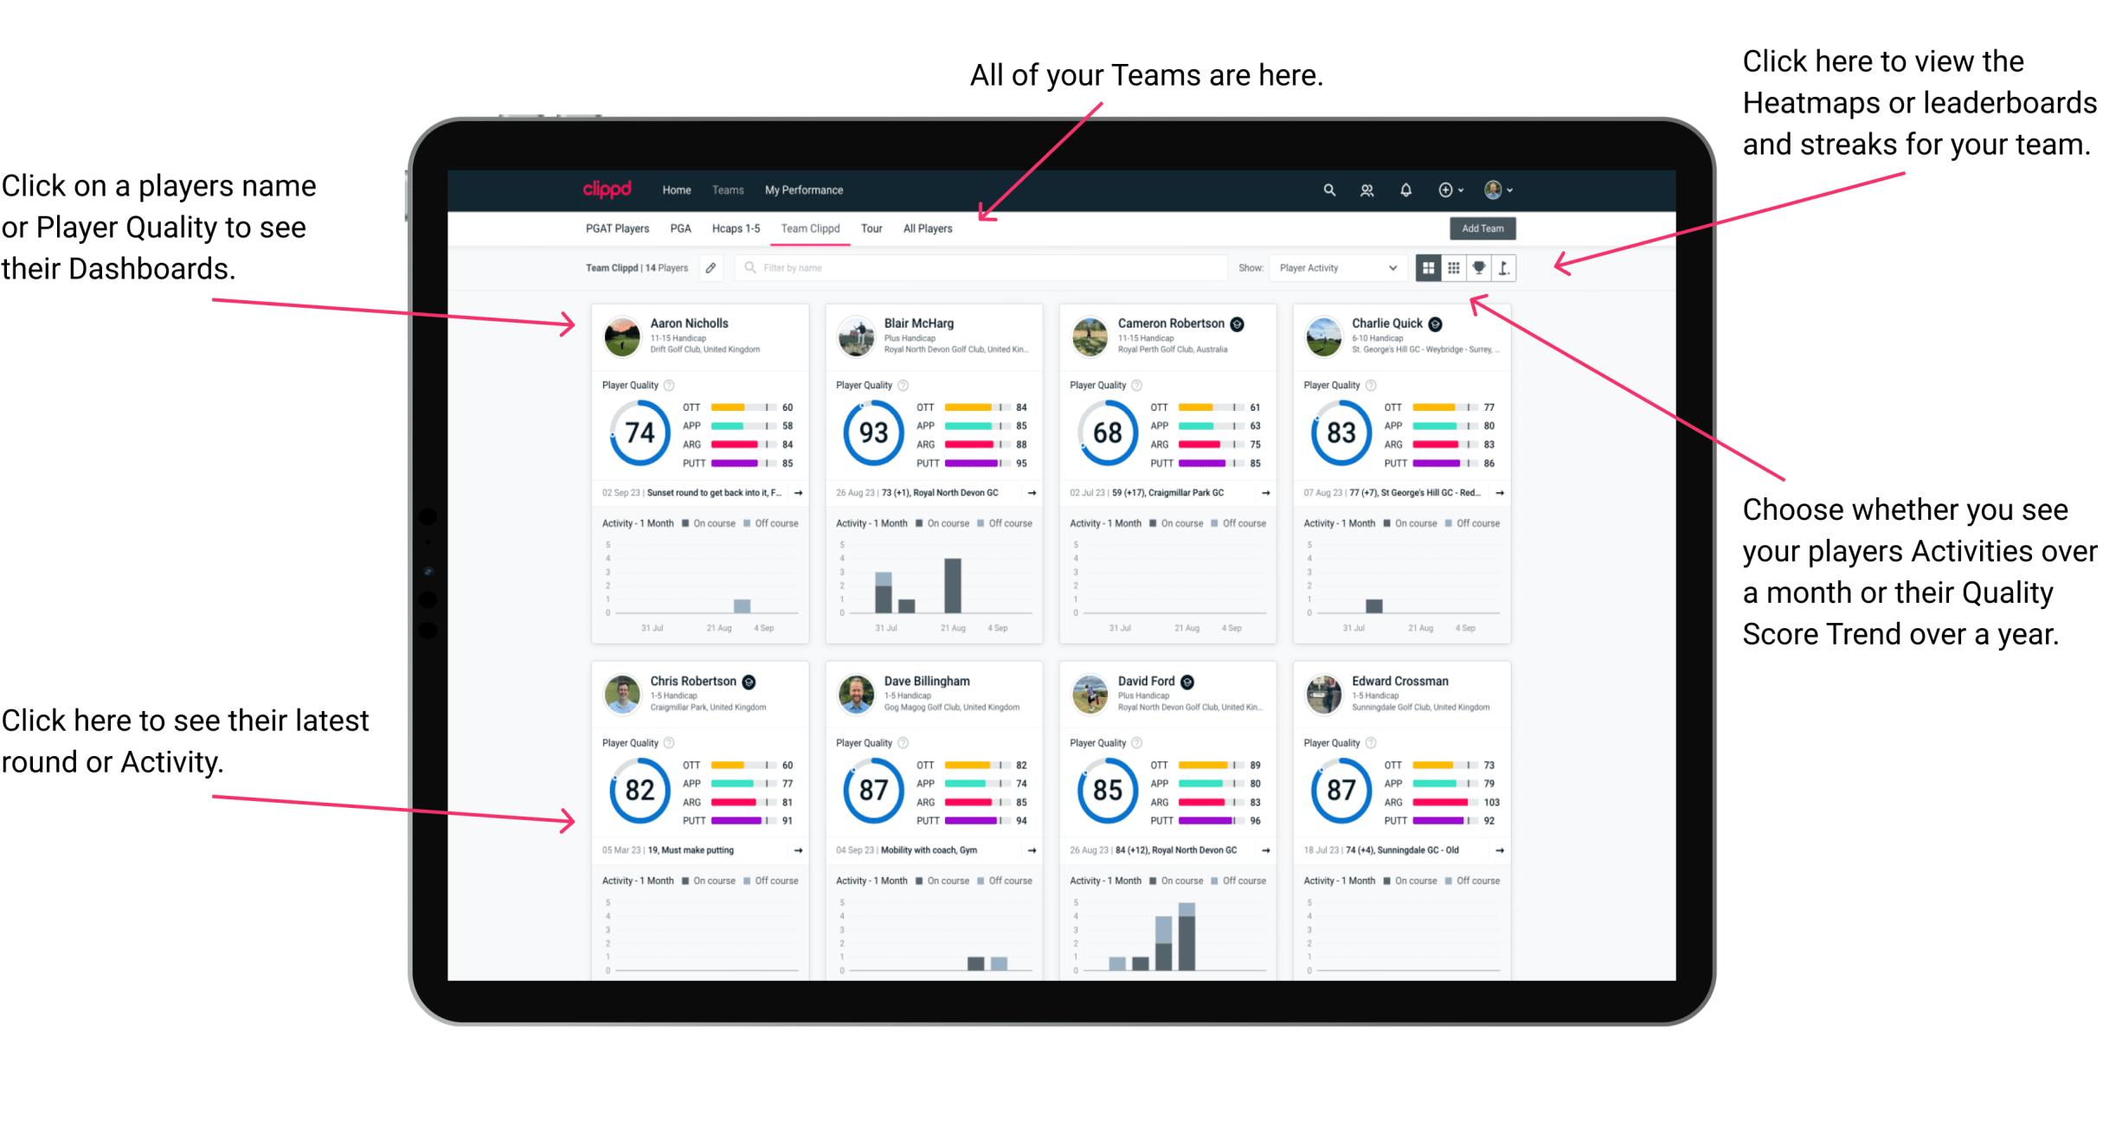The height and width of the screenshot is (1141, 2122).
Task: Click the Teams menu item
Action: 728,189
